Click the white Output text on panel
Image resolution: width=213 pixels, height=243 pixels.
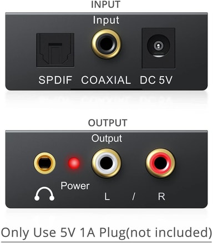tap(106, 139)
